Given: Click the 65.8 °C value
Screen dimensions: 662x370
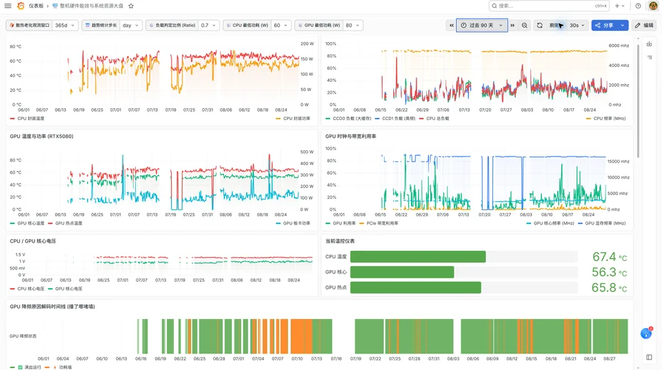Looking at the screenshot, I should click(x=610, y=287).
